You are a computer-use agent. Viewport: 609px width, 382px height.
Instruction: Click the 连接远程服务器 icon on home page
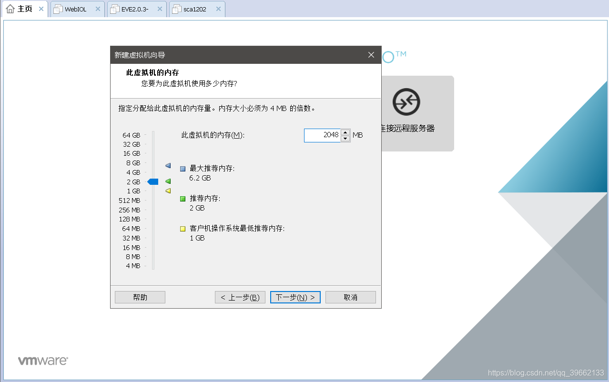click(x=406, y=102)
